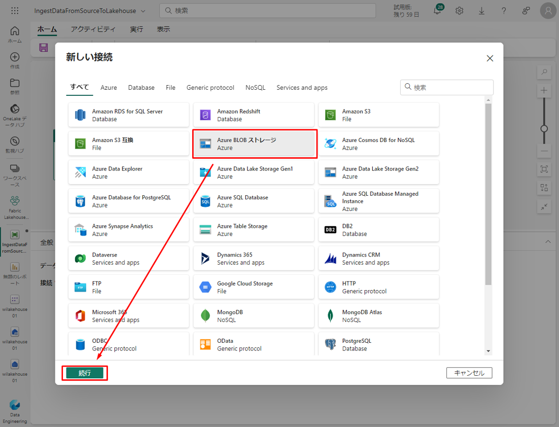Image resolution: width=559 pixels, height=427 pixels.
Task: Open 無題のレポート item in sidebar
Action: (x=15, y=274)
